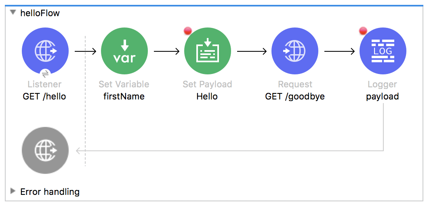Screen dimensions: 429x207
Task: Click the gray return arrow to response
Action: (x=229, y=150)
